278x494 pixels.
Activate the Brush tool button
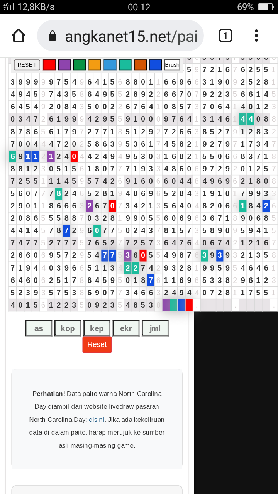coord(172,65)
